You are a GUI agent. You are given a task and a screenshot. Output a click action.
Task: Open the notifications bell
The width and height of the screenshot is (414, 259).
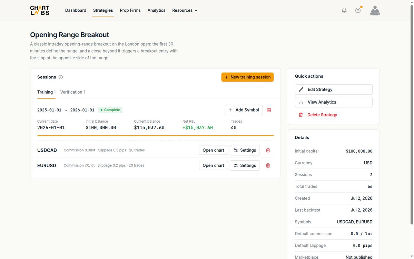pos(344,10)
